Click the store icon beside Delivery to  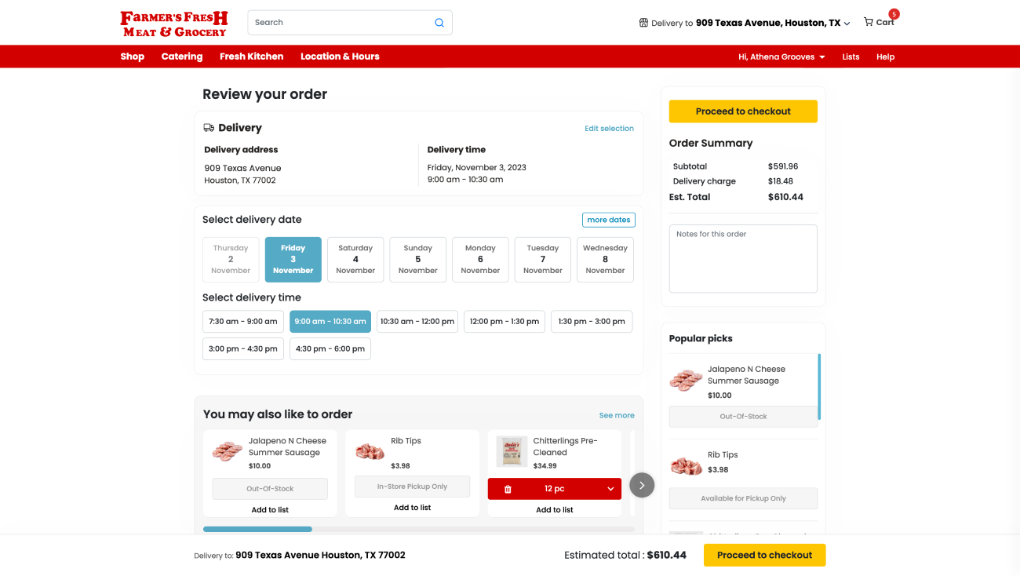[643, 23]
